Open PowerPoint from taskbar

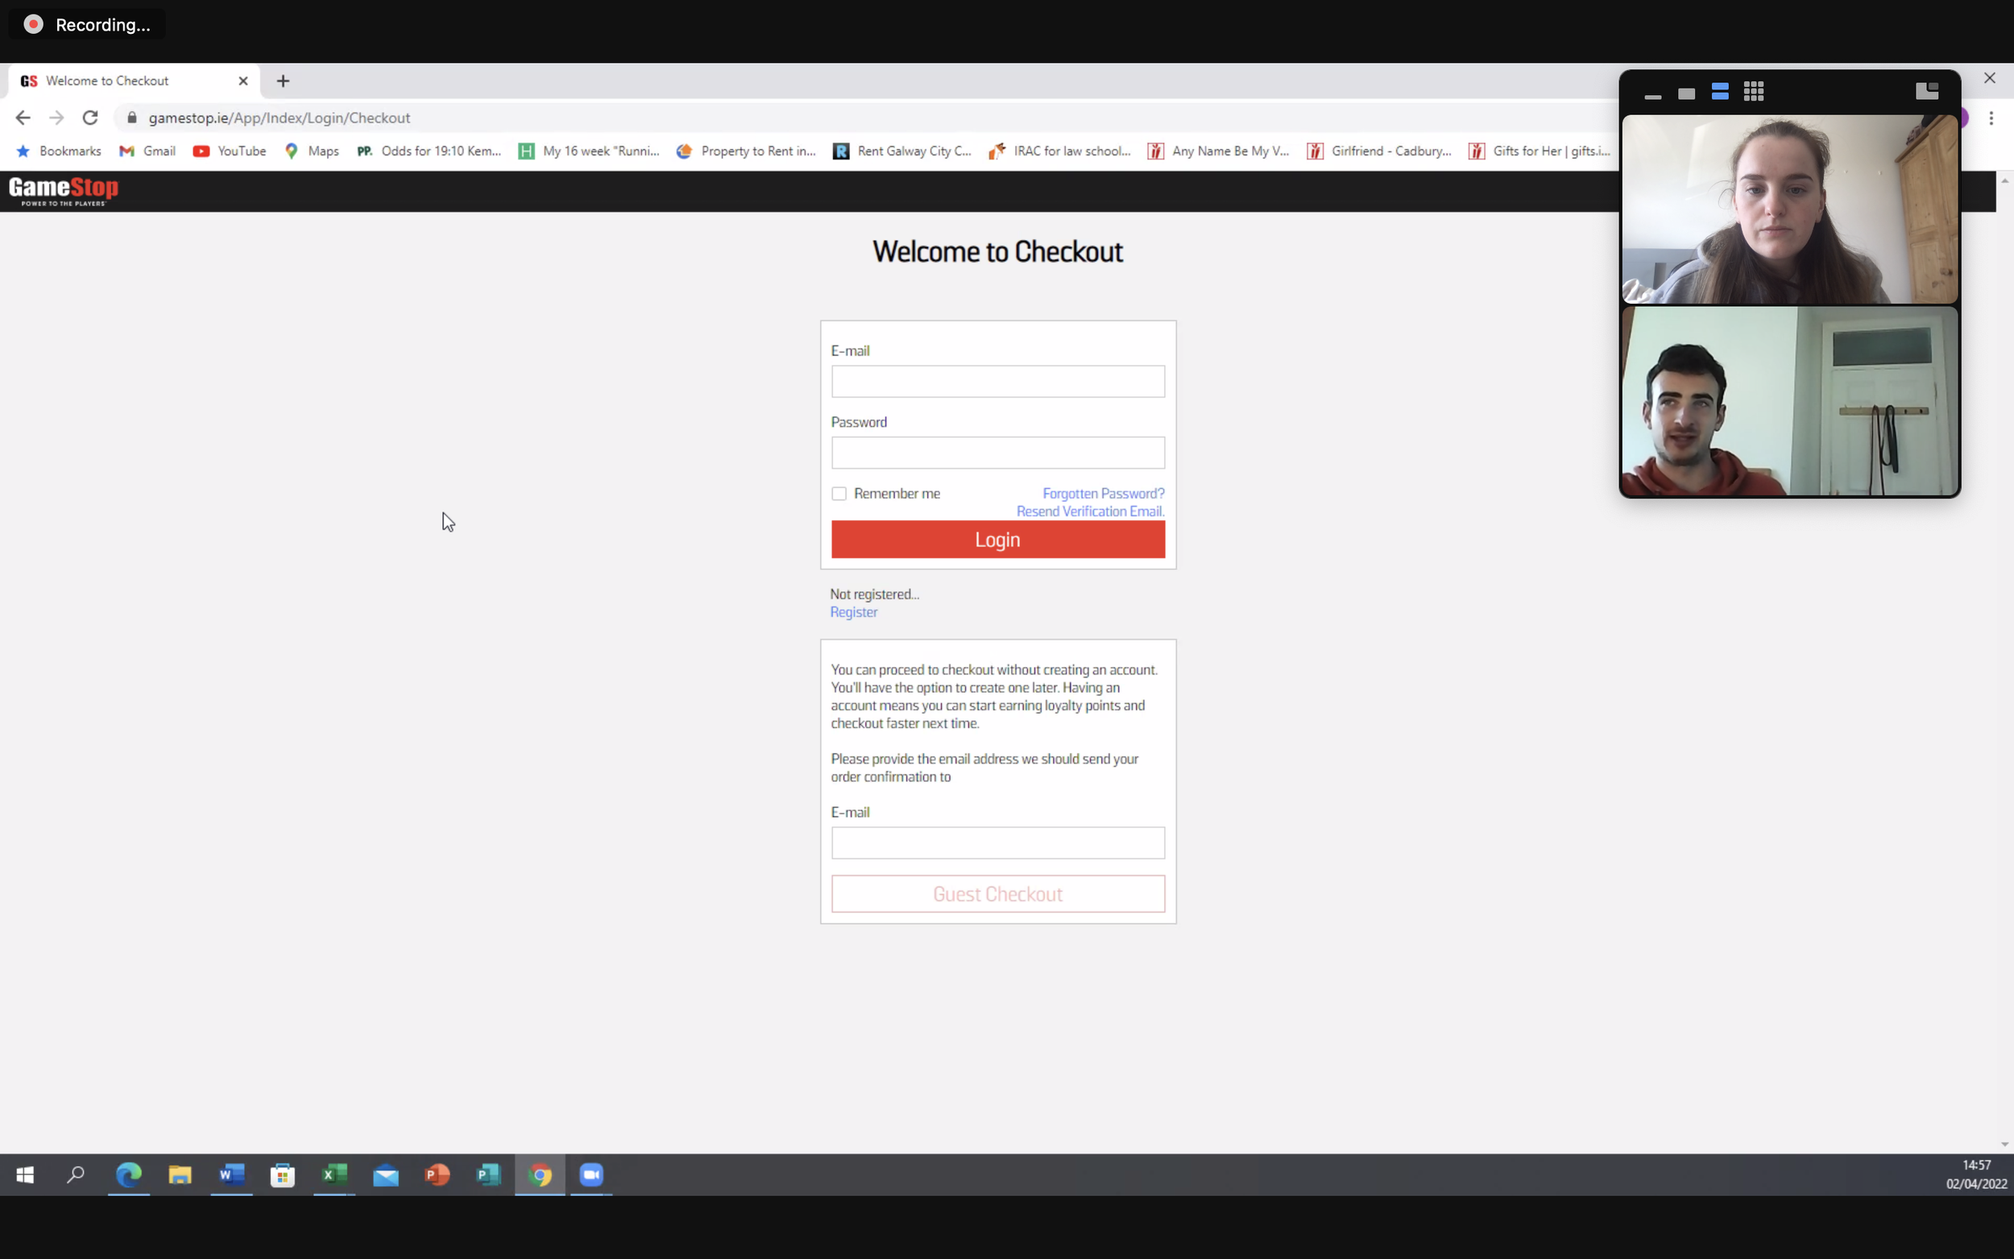pos(437,1174)
